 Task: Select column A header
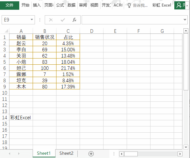21,31
